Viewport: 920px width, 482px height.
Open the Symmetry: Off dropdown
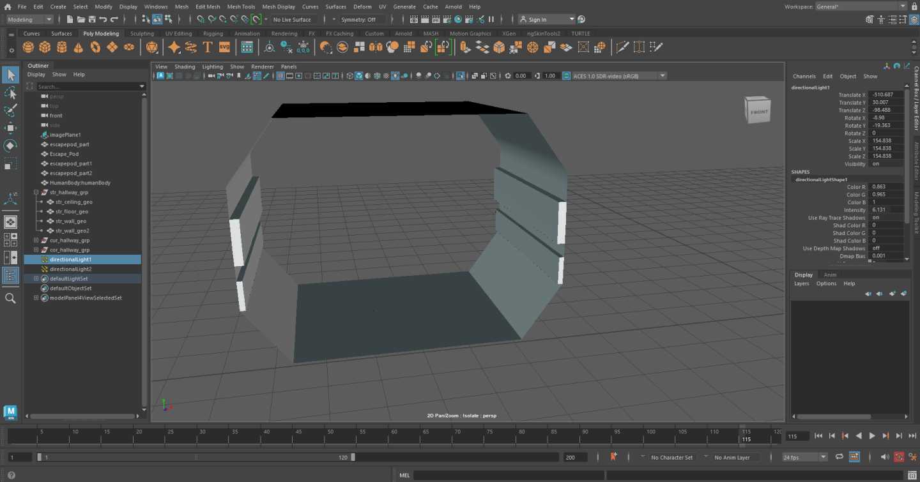362,20
